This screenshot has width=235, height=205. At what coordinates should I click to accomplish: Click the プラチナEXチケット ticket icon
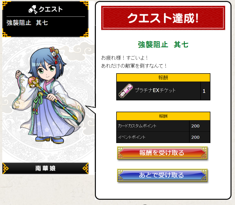[x=126, y=91]
